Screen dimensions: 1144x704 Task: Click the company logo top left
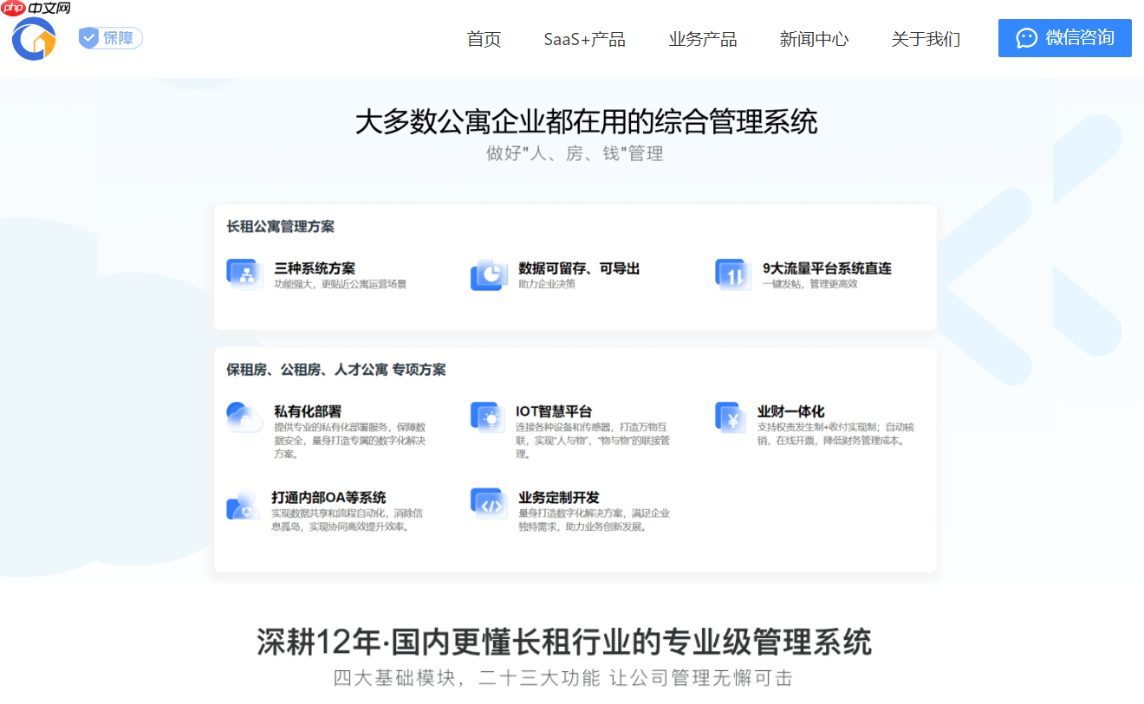[33, 38]
